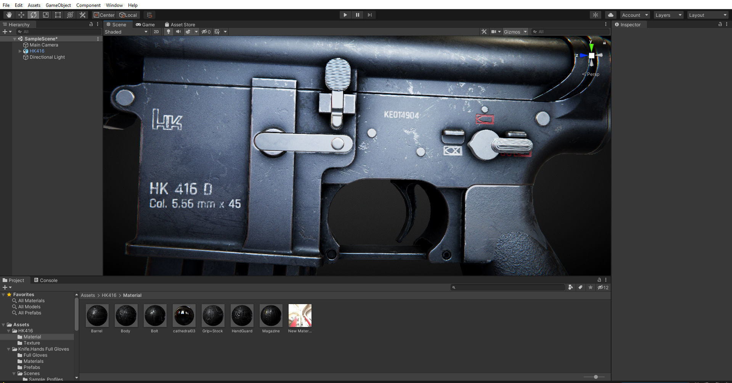Open scene tools wrench icon
The width and height of the screenshot is (732, 383).
(484, 32)
